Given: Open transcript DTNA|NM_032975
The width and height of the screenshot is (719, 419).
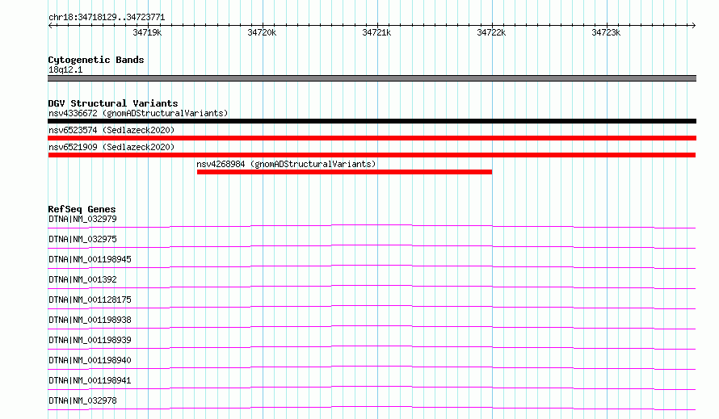Looking at the screenshot, I should tap(82, 239).
